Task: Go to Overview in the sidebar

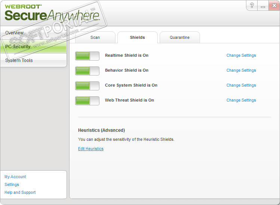Action: (x=33, y=33)
